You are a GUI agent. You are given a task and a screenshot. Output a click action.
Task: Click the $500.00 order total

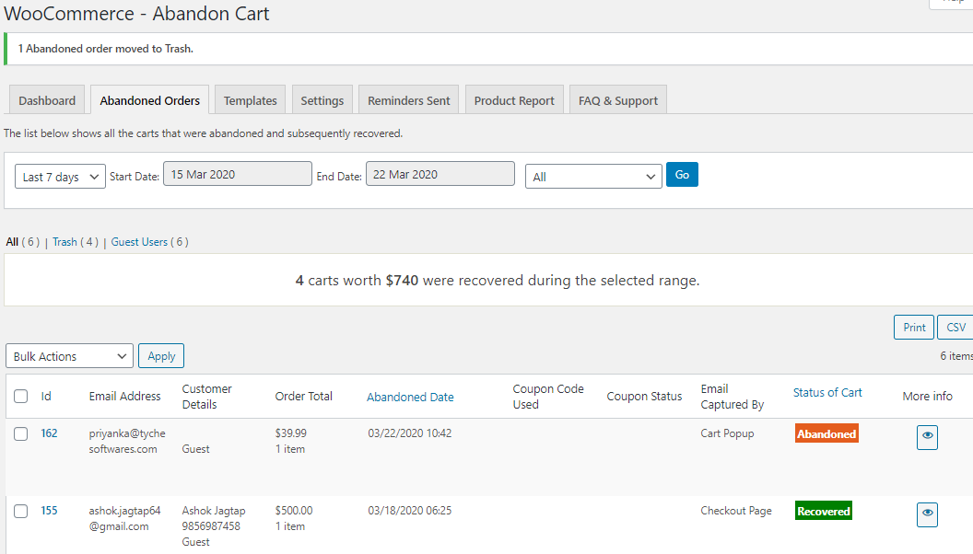tap(294, 511)
